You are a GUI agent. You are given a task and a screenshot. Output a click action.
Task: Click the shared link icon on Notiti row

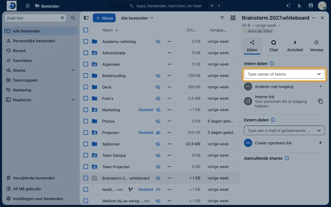158,189
